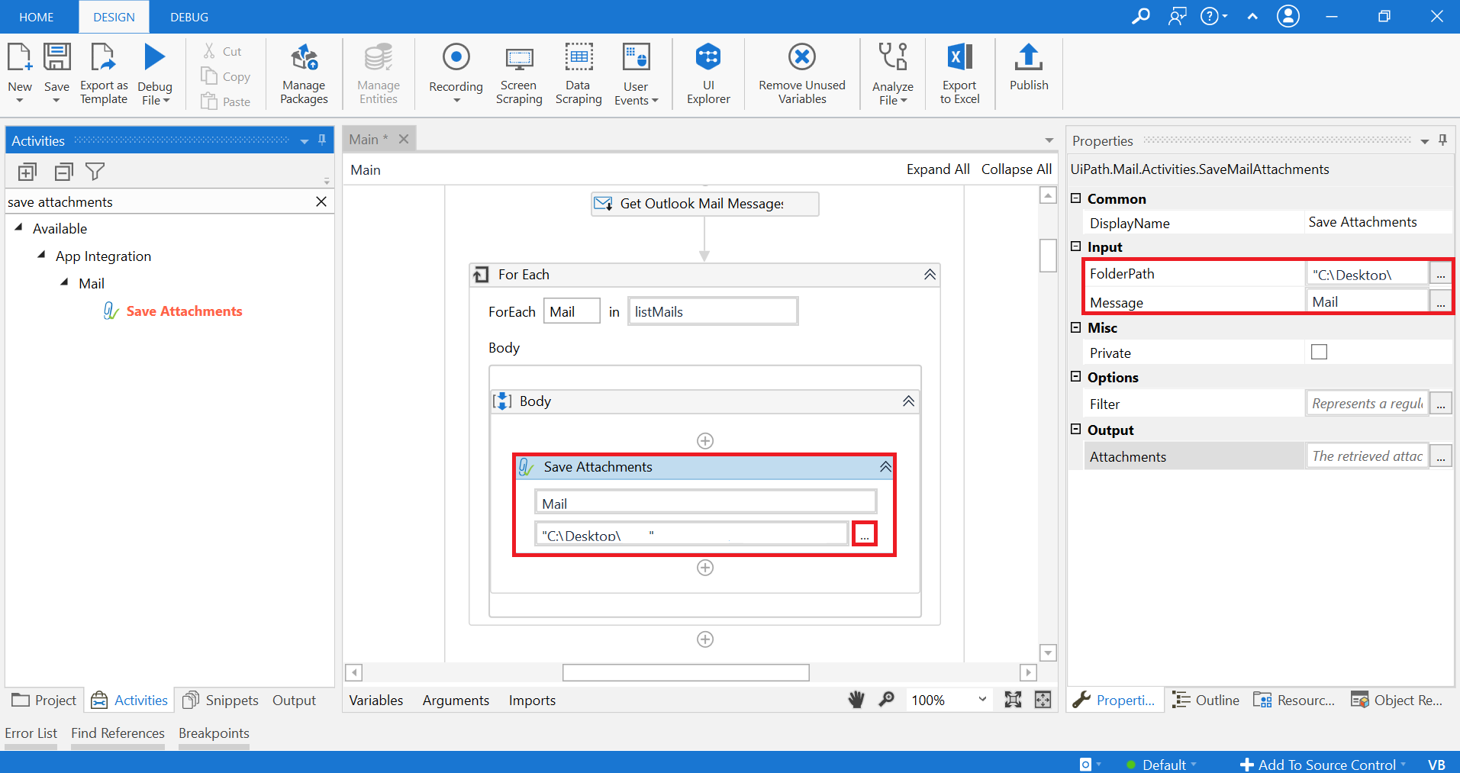Open User Events menu

(x=636, y=74)
